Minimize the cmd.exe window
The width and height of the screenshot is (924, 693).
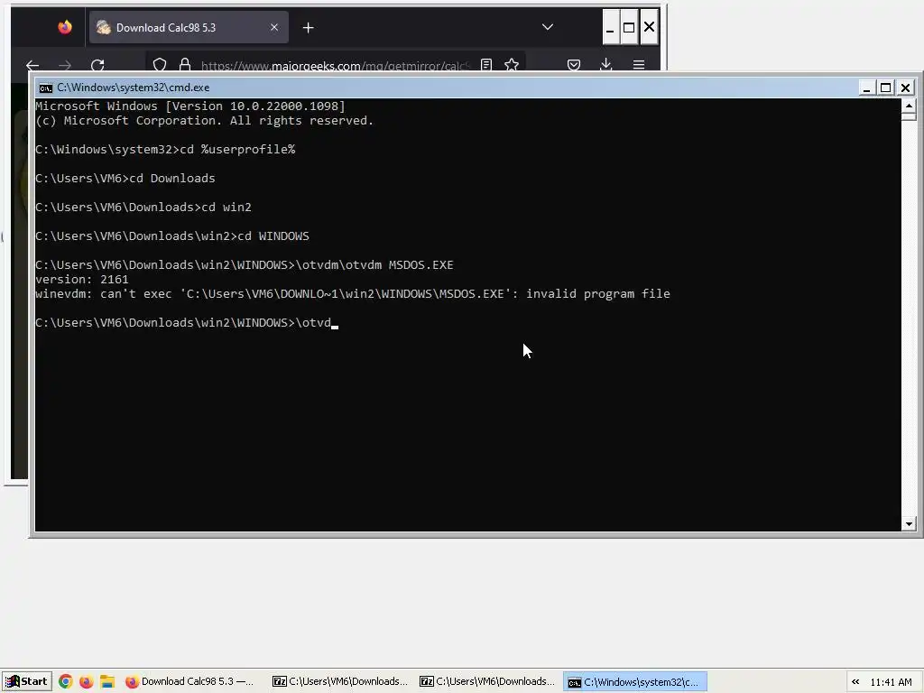click(866, 88)
